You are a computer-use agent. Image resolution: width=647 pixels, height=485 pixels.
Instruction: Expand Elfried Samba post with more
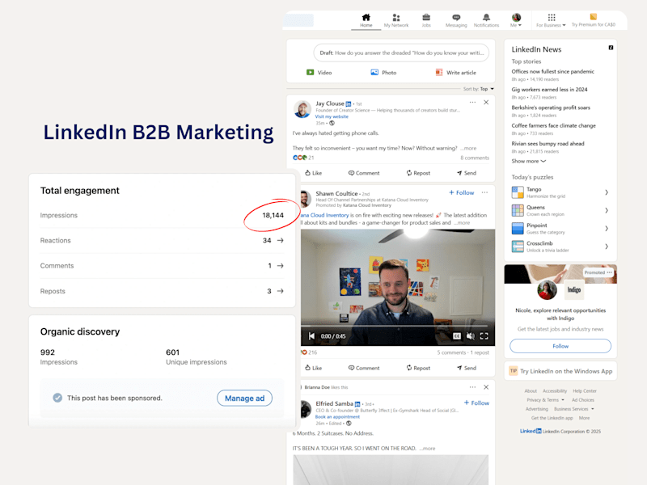(x=427, y=449)
